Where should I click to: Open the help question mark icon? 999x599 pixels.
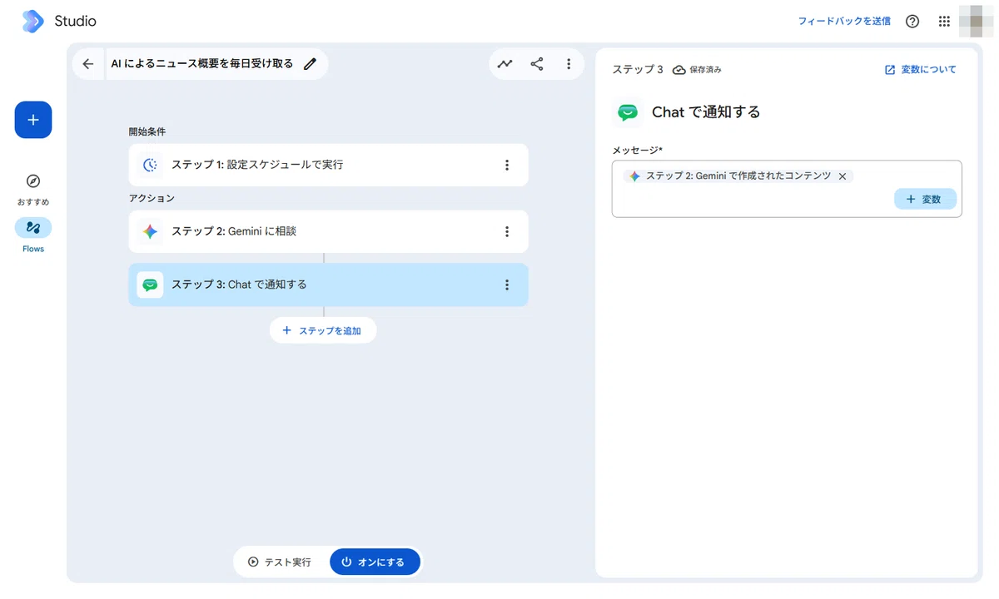(x=912, y=22)
